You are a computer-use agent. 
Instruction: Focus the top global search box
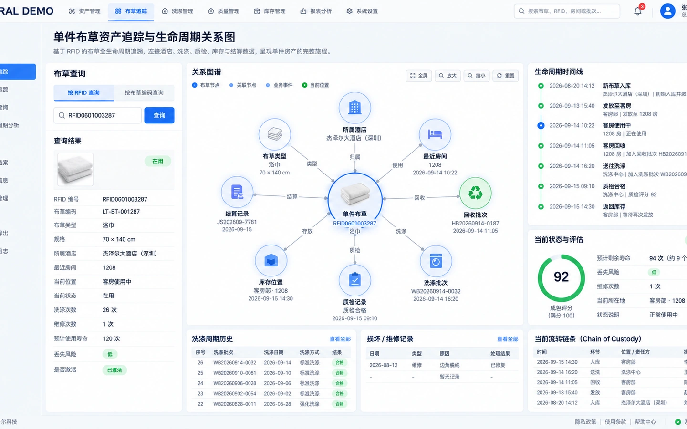coord(567,11)
